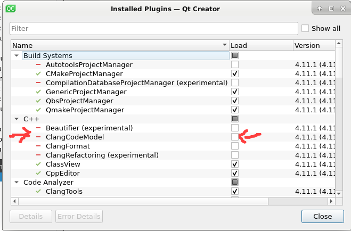Viewport: 351px width, 231px height.
Task: Select the ClangTools plugin name
Action: click(x=64, y=191)
